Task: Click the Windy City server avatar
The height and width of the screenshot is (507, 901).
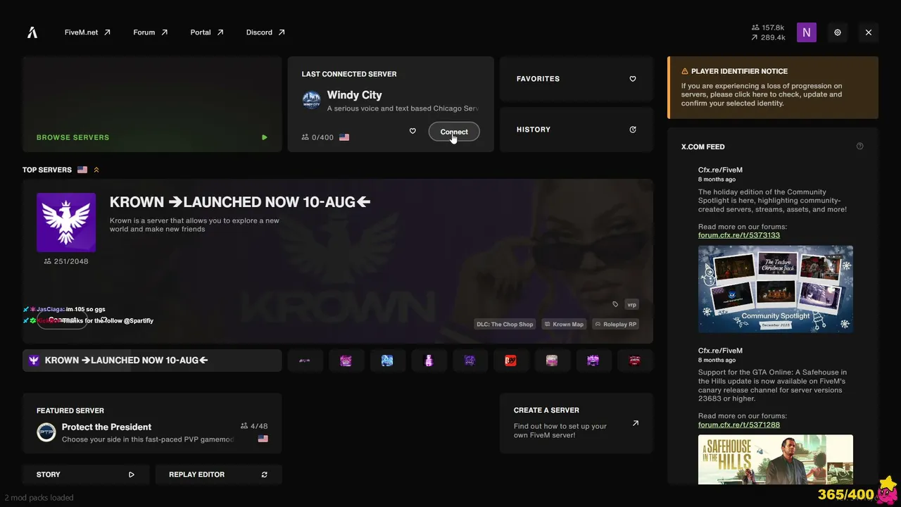Action: (311, 100)
